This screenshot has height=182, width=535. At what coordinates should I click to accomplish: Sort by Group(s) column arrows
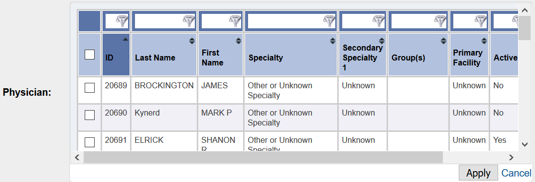click(443, 41)
